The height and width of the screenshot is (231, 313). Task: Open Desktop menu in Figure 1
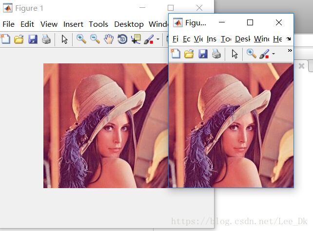129,24
